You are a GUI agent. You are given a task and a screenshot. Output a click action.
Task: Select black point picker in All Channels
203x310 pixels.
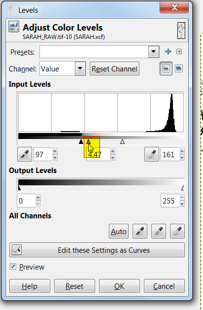click(x=140, y=231)
